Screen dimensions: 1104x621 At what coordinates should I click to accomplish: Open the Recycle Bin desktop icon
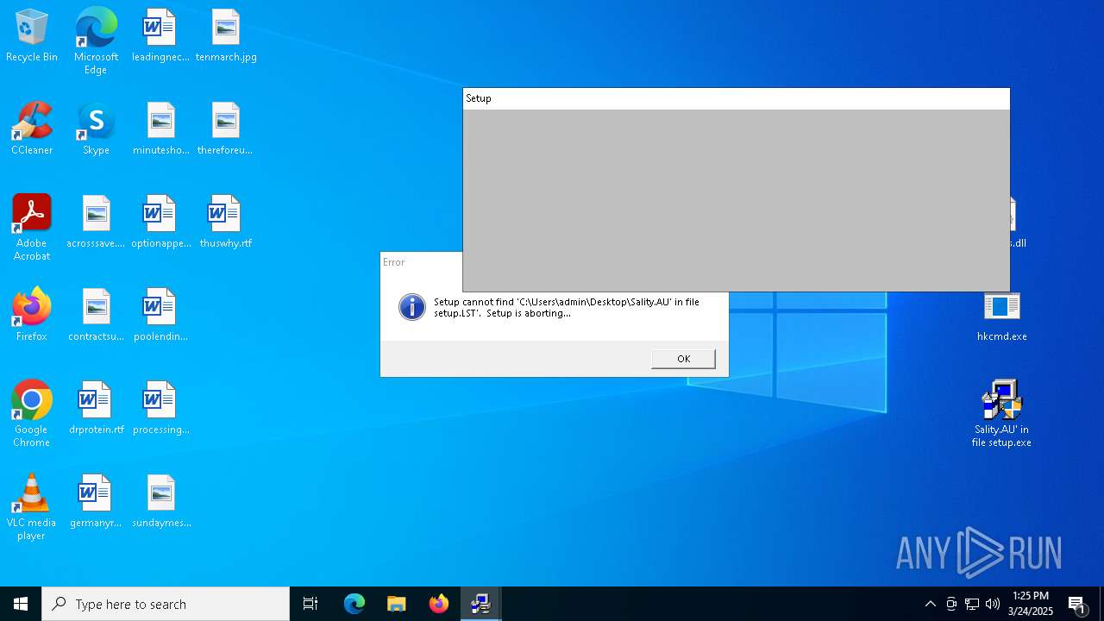point(32,36)
